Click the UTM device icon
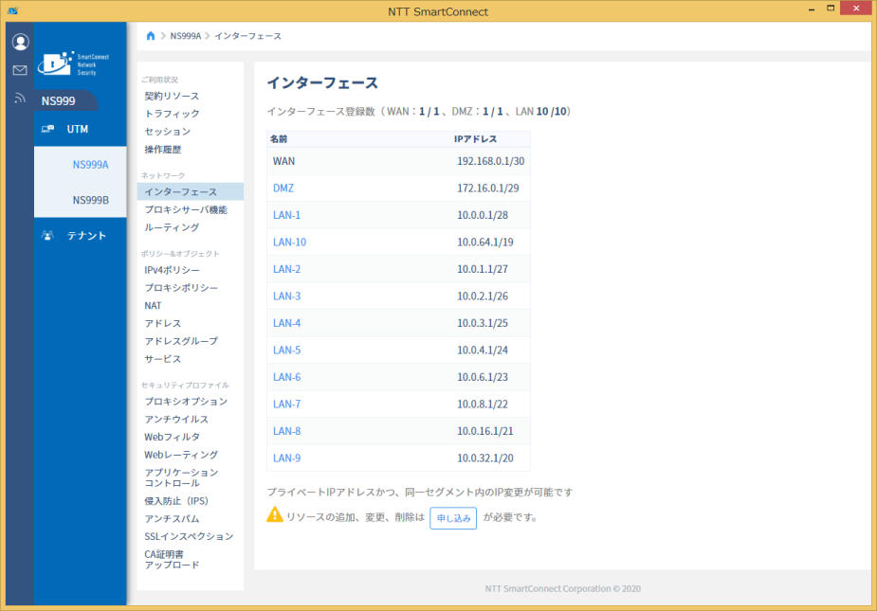Viewport: 877px width, 611px height. (47, 129)
